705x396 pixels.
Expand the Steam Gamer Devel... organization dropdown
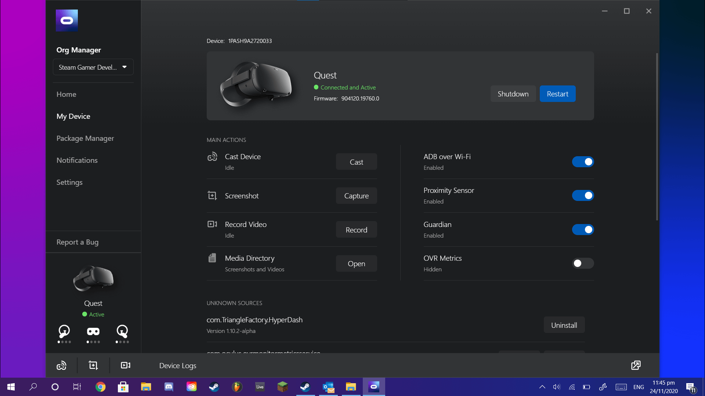pos(93,67)
